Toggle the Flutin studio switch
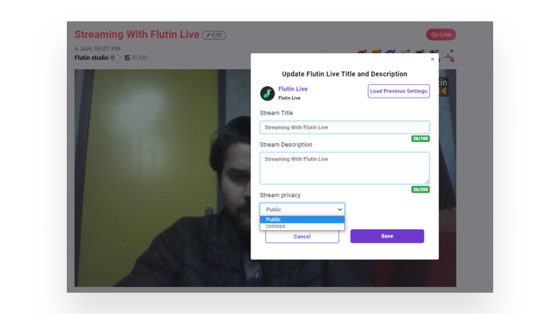Screen dimensions: 560x314 [115, 58]
